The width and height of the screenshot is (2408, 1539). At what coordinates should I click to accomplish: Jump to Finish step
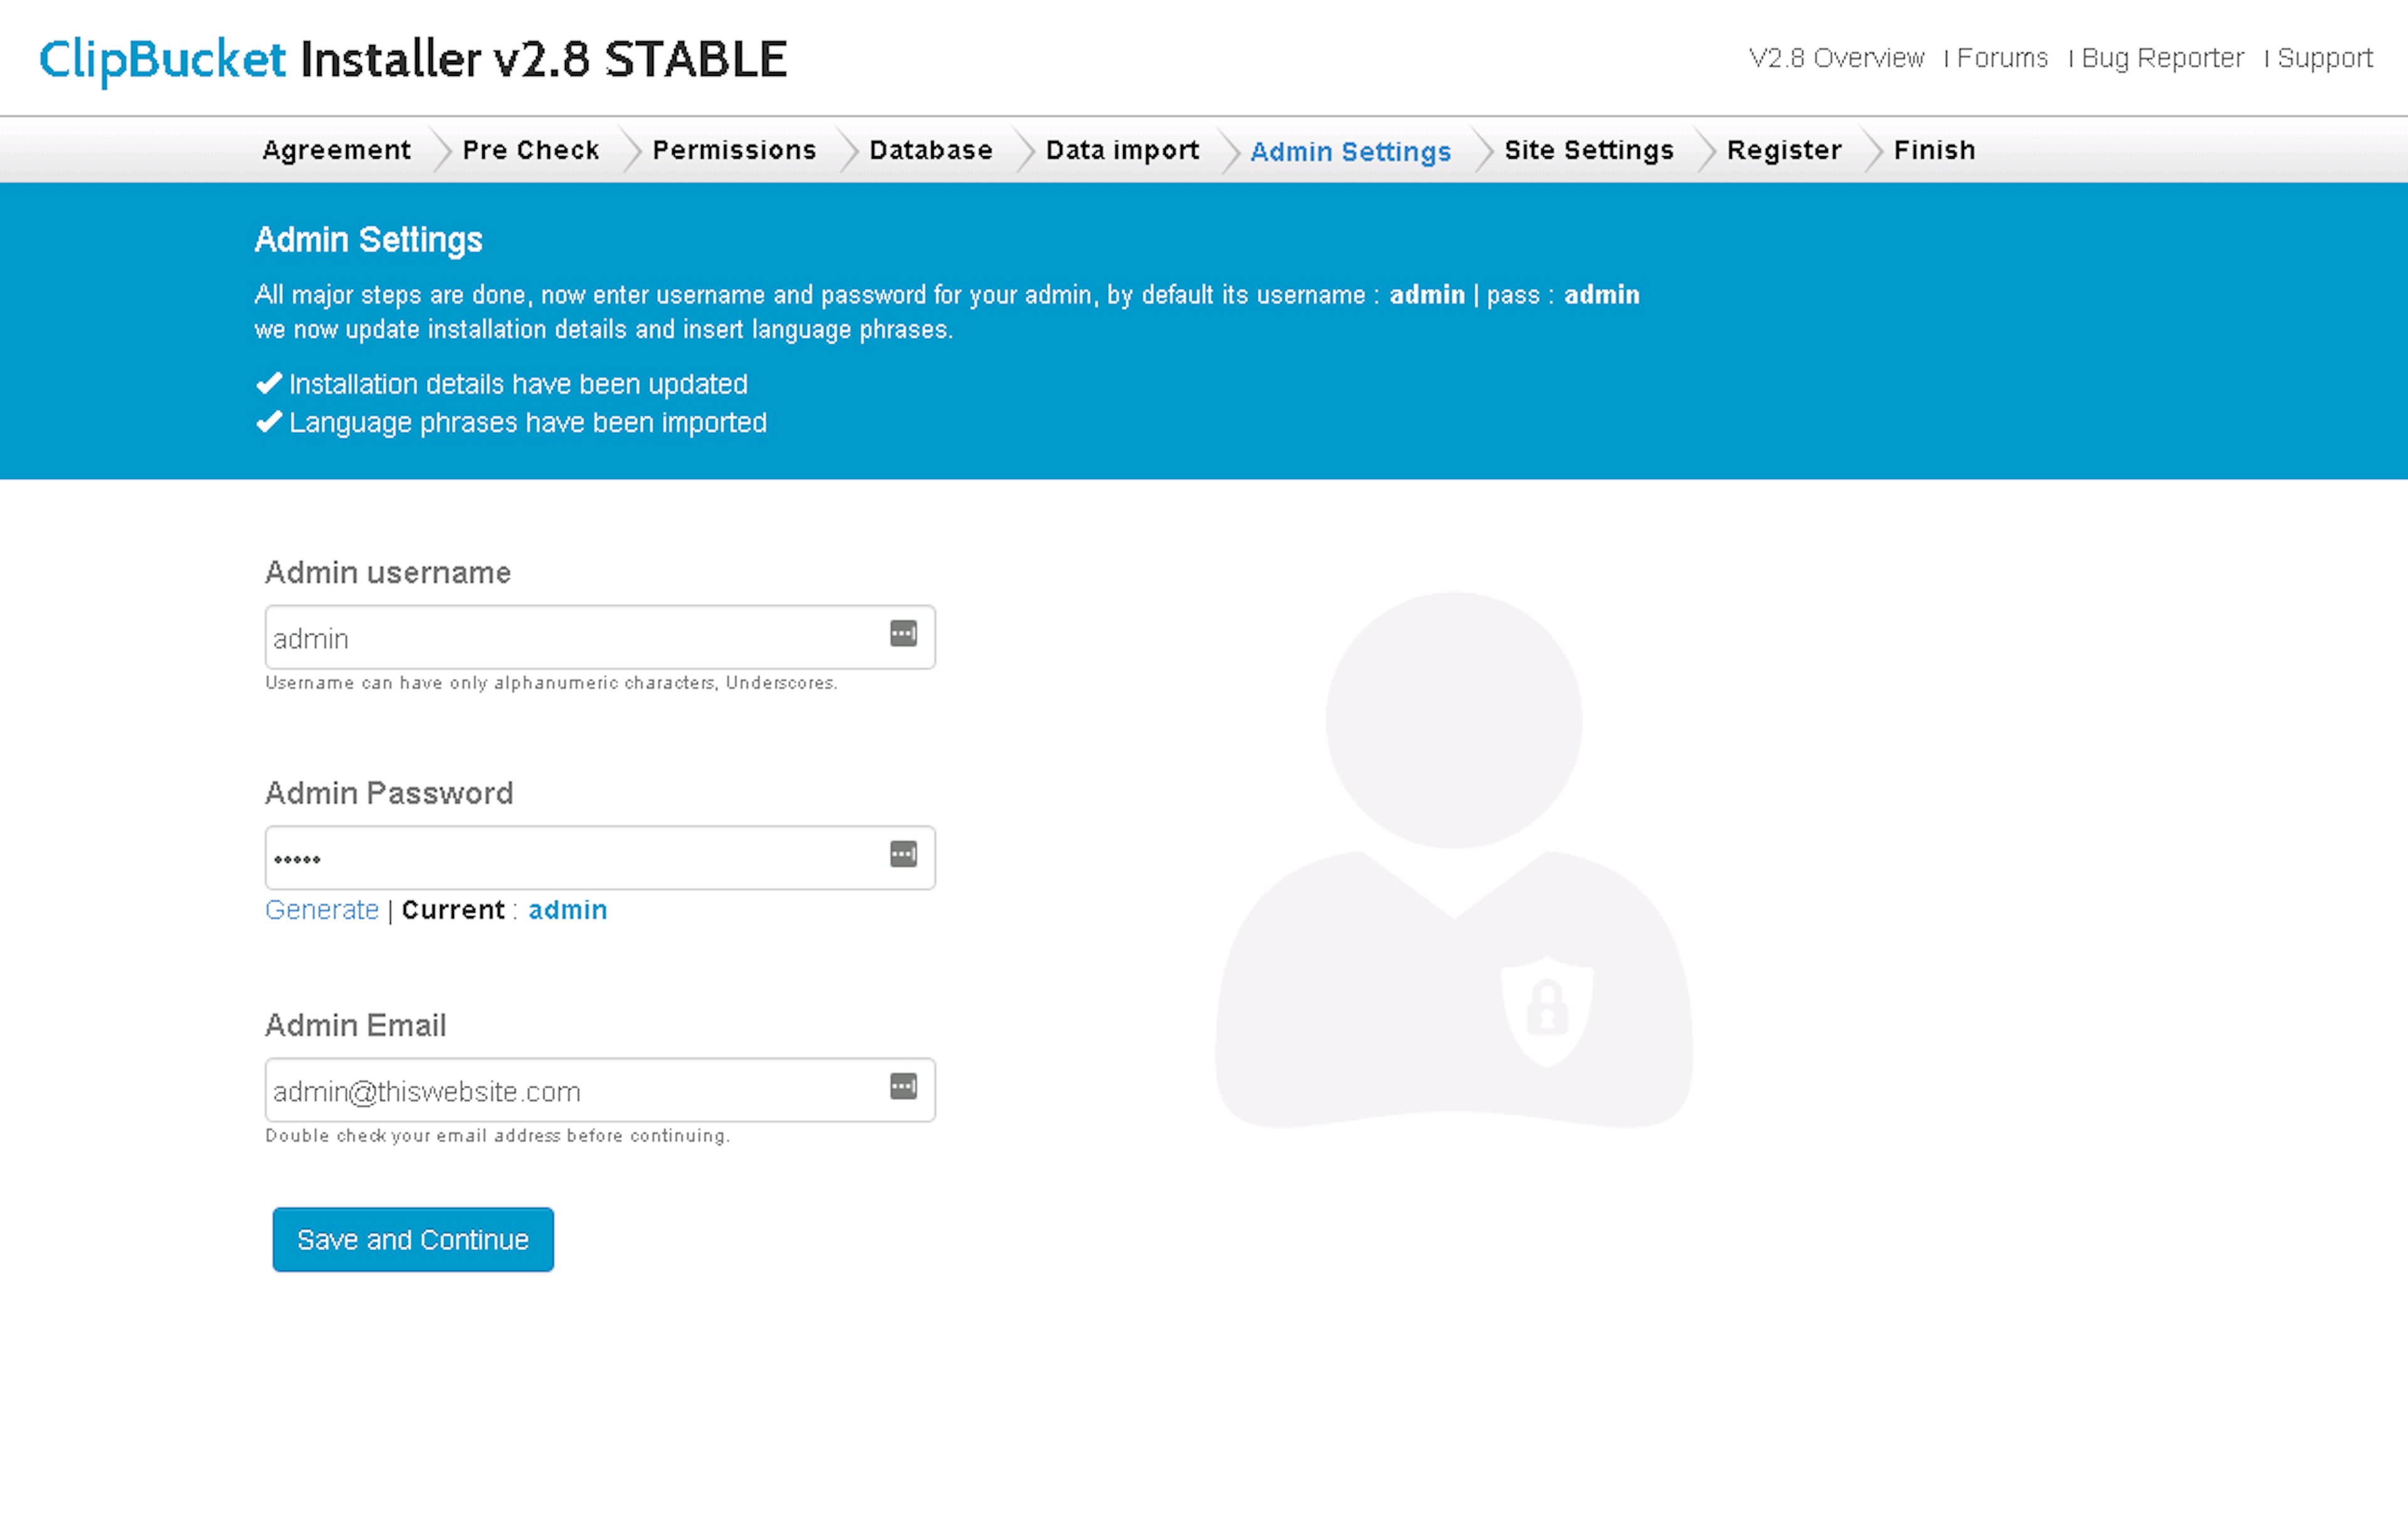(x=1934, y=150)
